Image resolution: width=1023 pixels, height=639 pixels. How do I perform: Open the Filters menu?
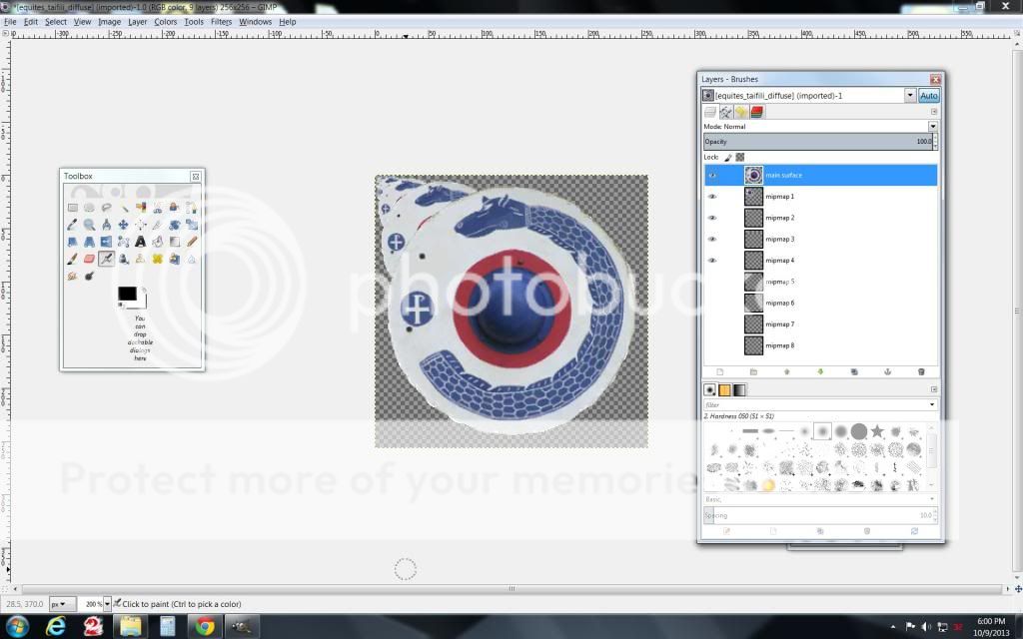coord(221,21)
